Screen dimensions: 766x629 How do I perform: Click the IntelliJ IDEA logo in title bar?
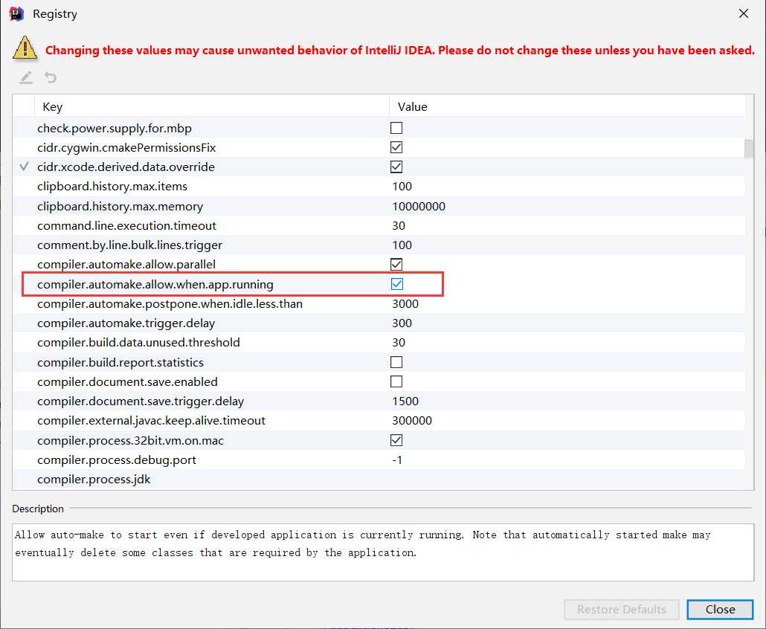click(x=16, y=14)
